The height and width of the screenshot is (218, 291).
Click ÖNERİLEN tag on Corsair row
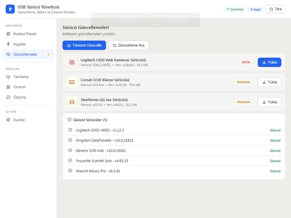click(243, 82)
